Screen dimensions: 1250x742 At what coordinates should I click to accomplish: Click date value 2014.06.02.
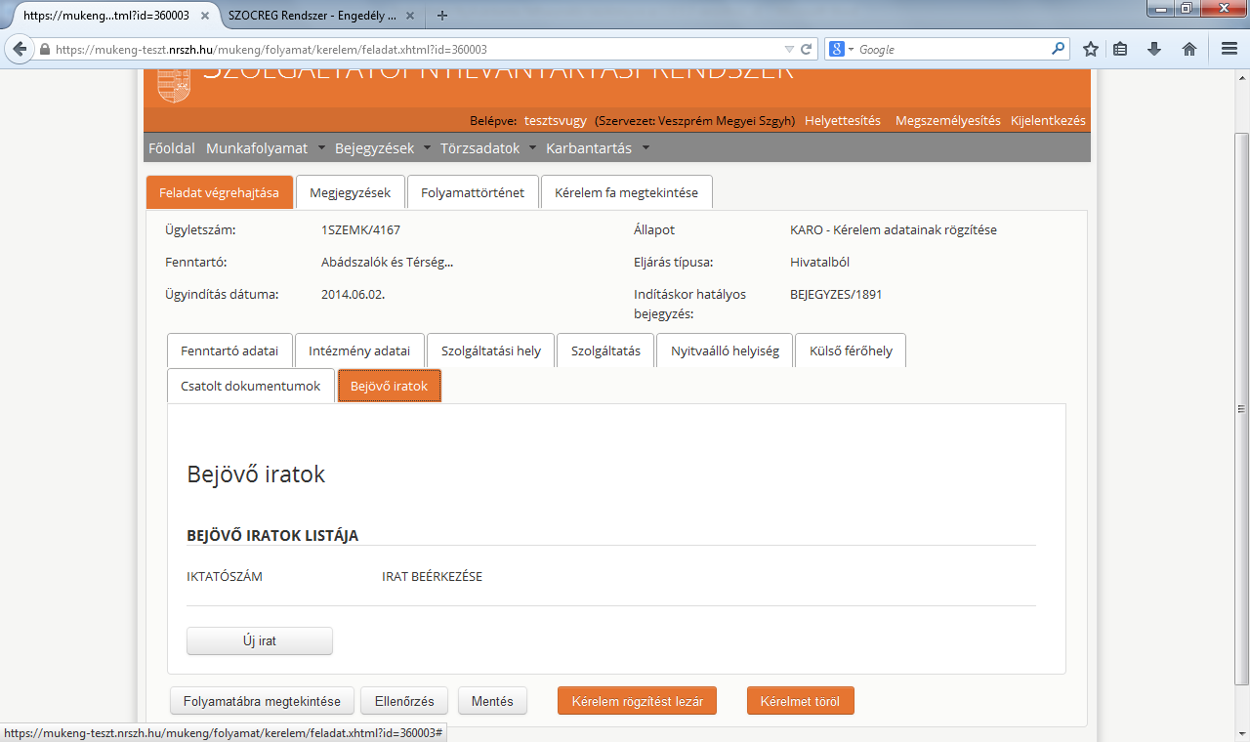353,294
